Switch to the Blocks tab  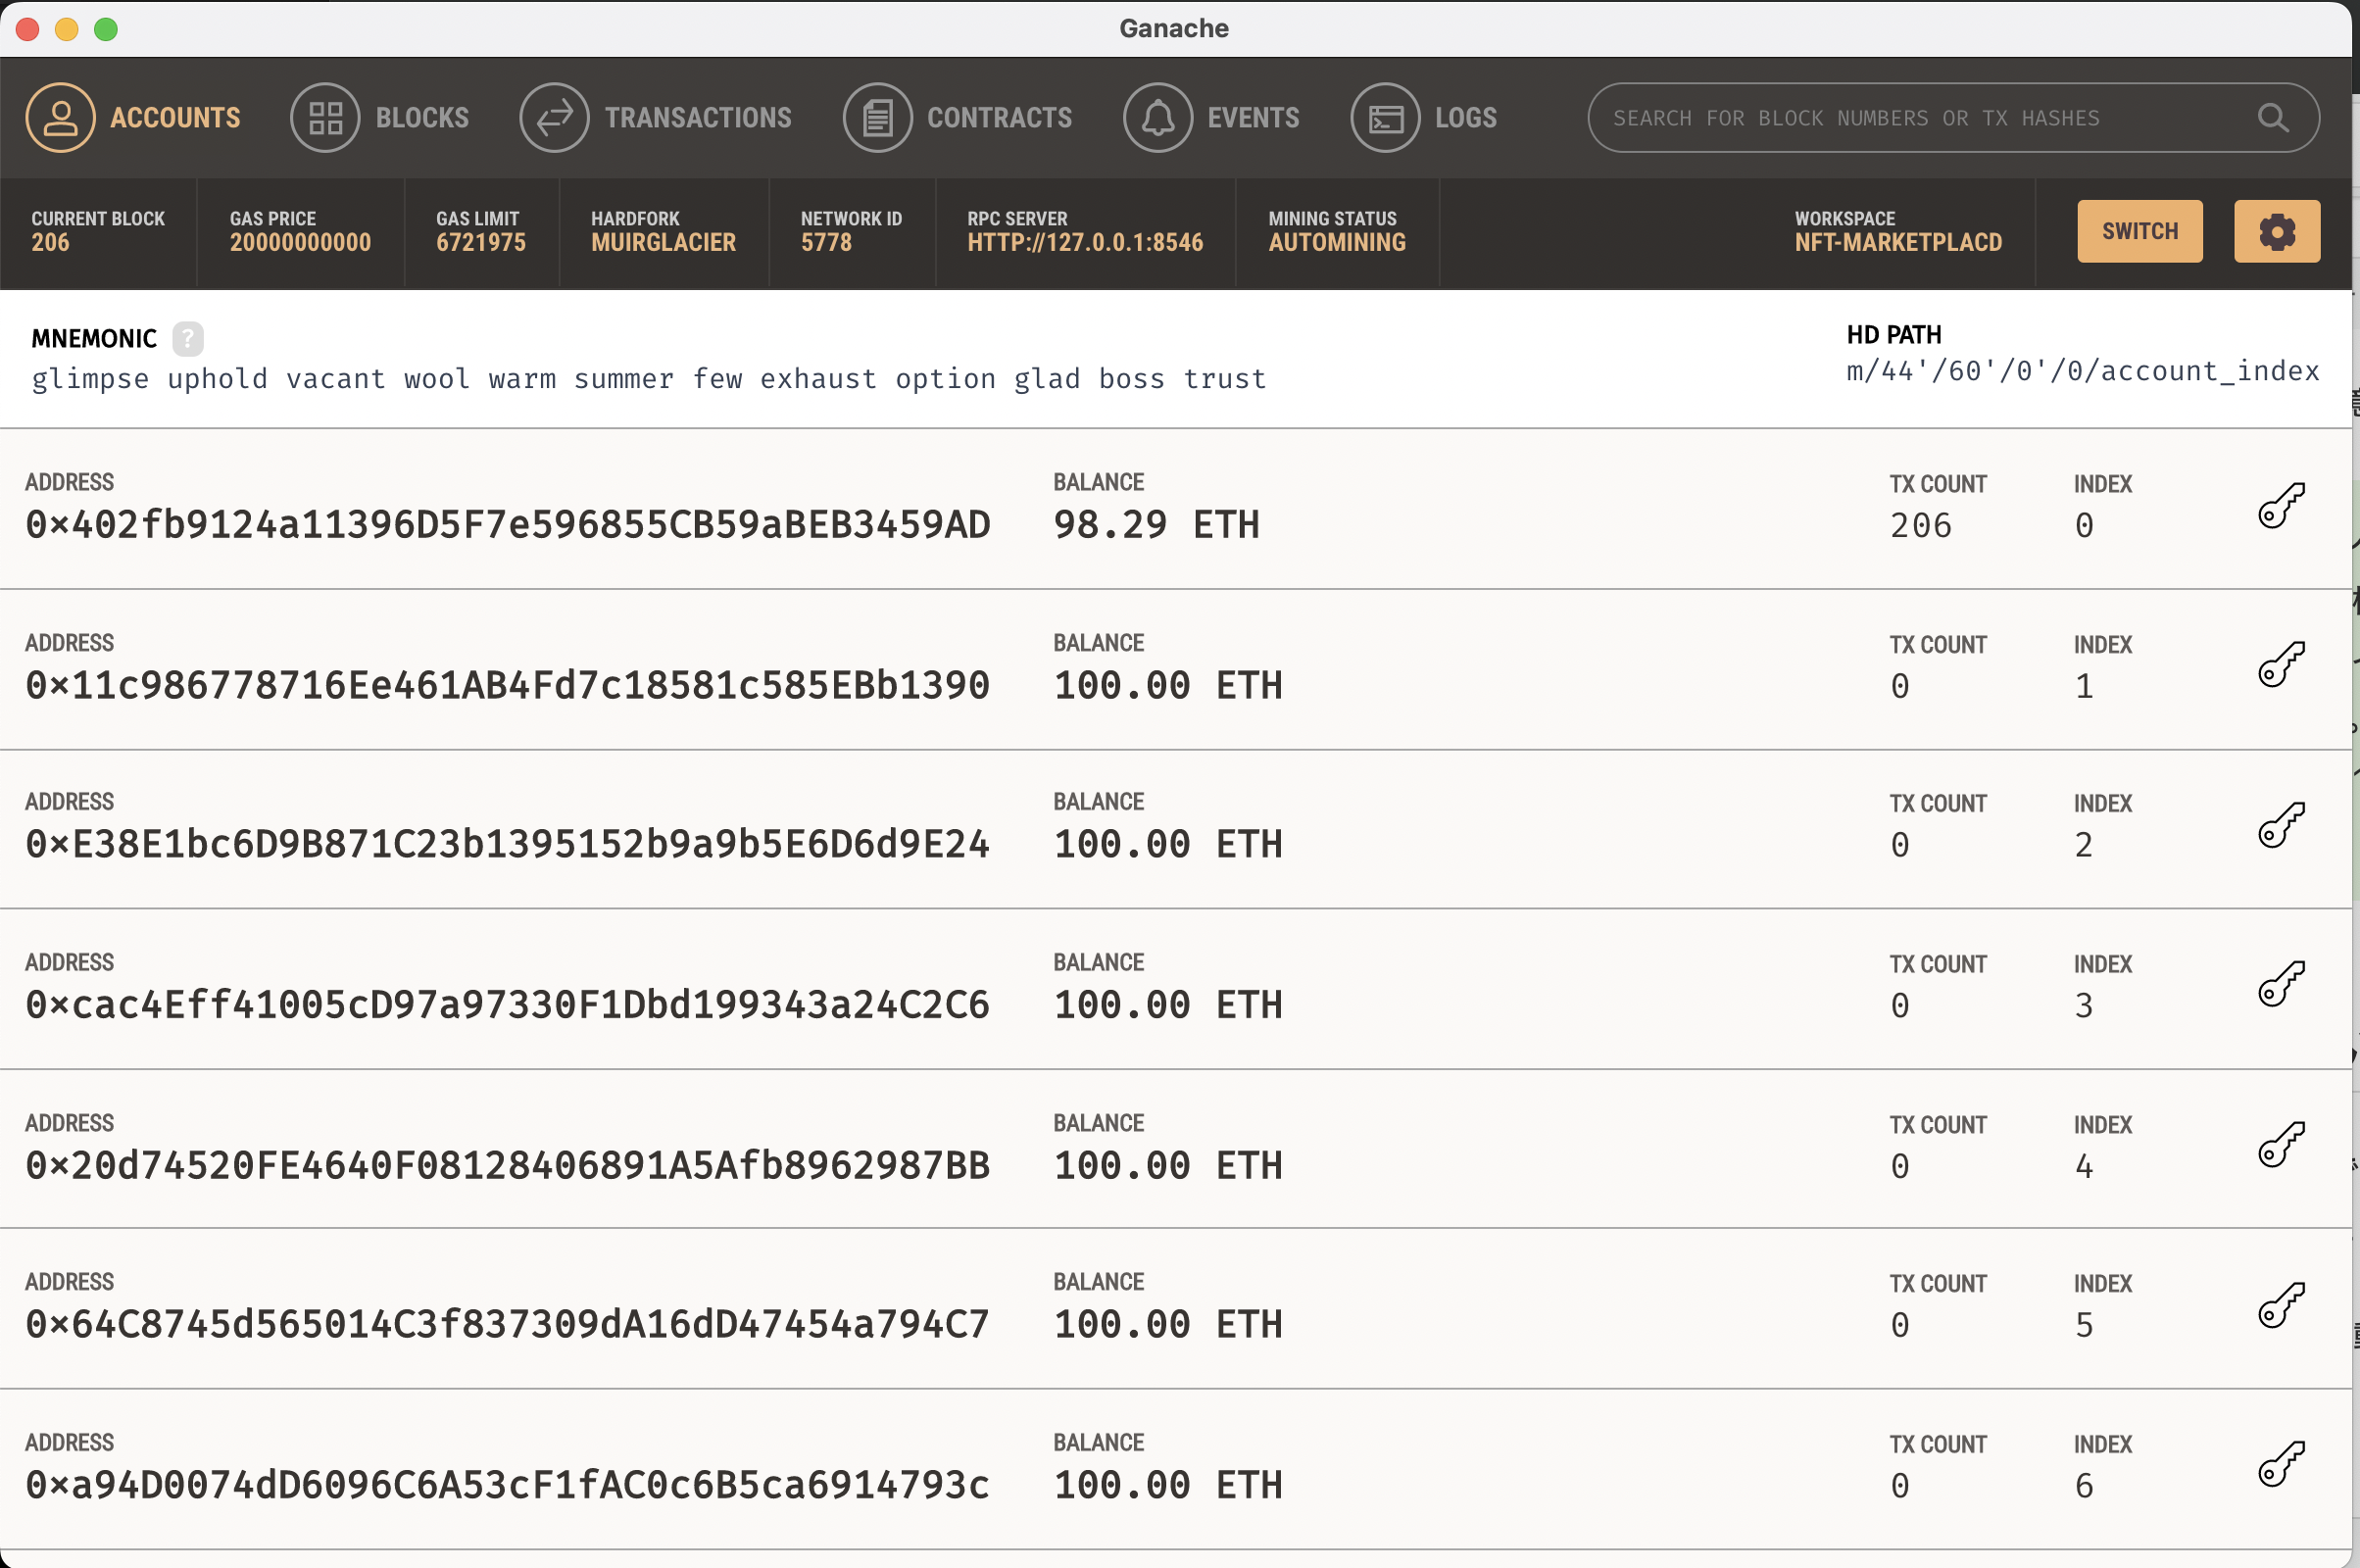point(421,117)
